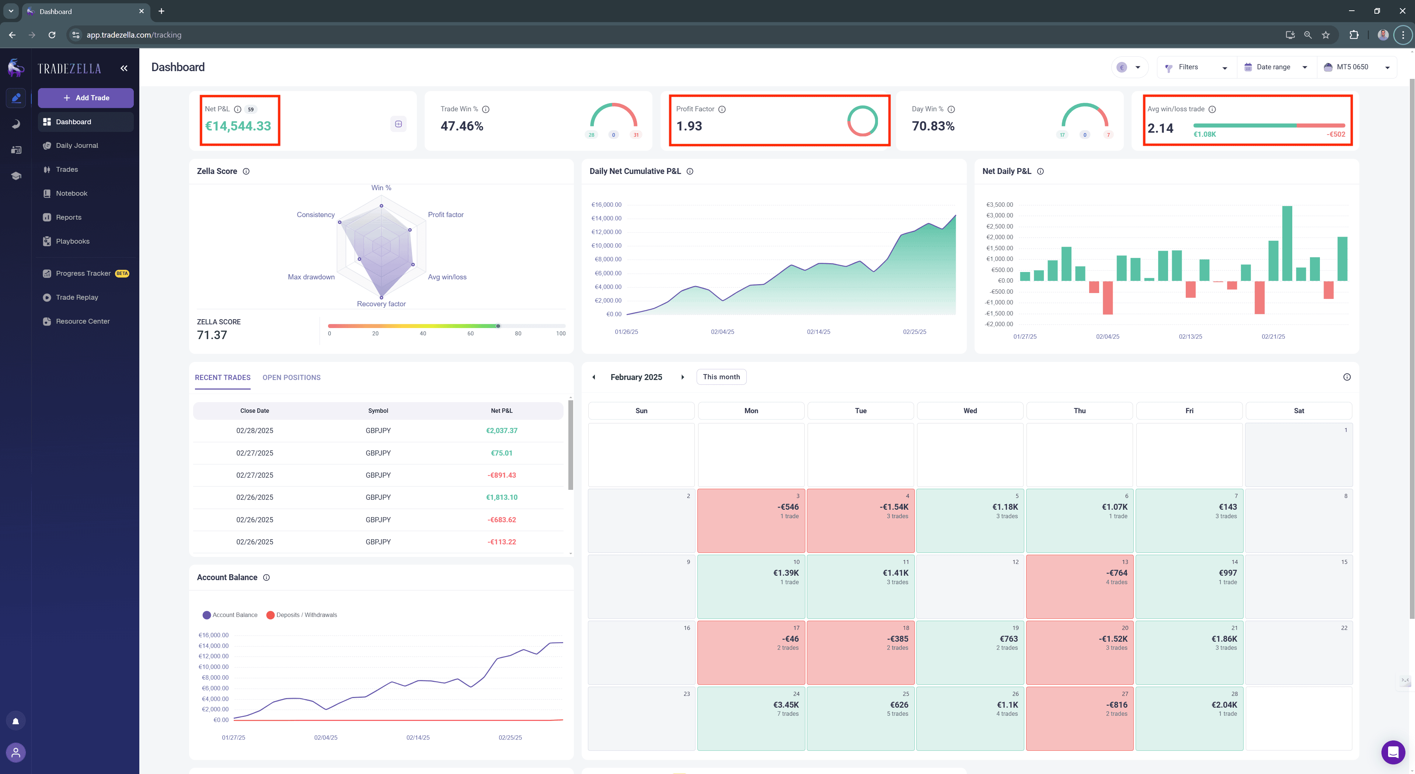Viewport: 1415px width, 774px height.
Task: Open the Filters dropdown
Action: (x=1197, y=67)
